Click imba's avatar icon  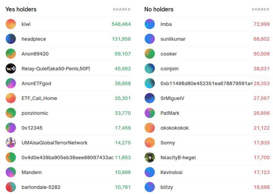tap(150, 24)
